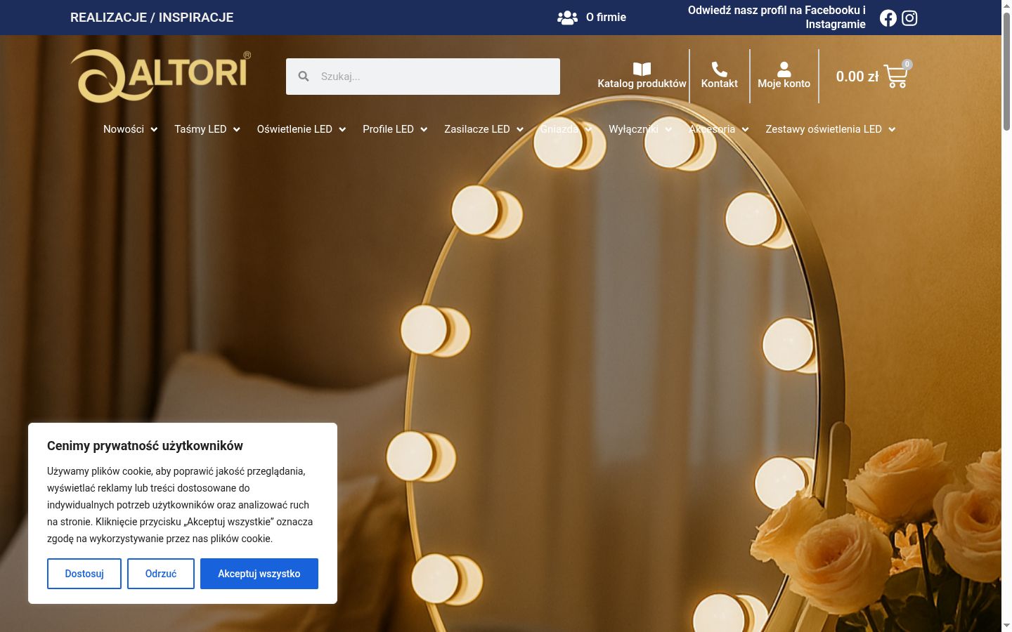This screenshot has width=1012, height=632.
Task: Click the 'Cenimy prywatność użytkowników' heading
Action: pos(145,446)
